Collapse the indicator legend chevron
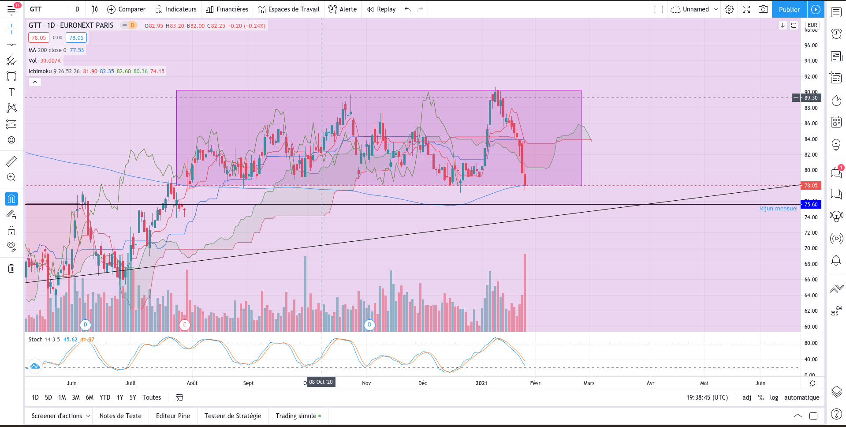The image size is (846, 427). pos(35,82)
